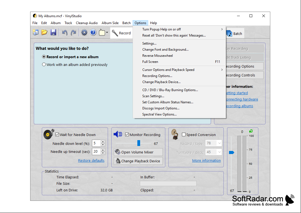Open the Cleanup Audio menu

[87, 23]
